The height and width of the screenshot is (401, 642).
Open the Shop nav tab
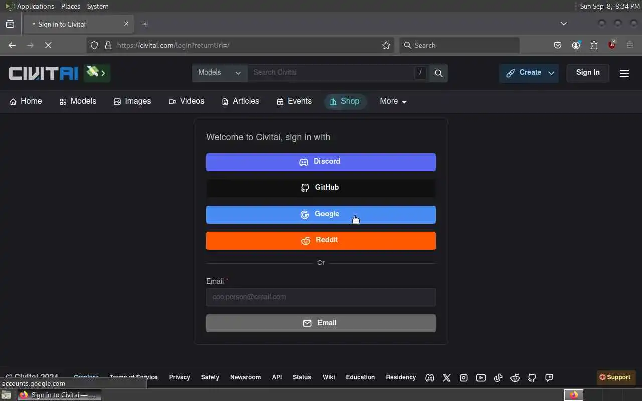(x=345, y=101)
